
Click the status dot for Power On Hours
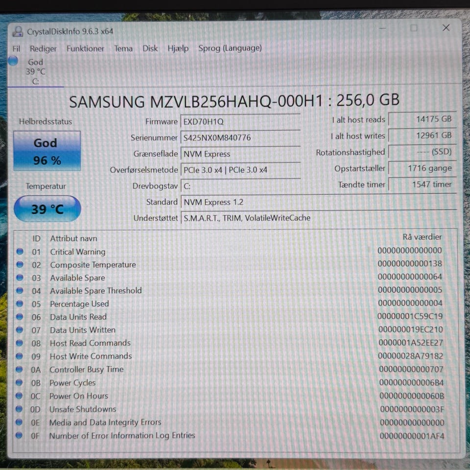tap(19, 396)
